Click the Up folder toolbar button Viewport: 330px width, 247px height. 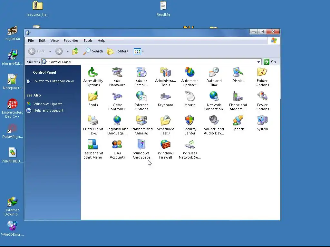click(75, 51)
